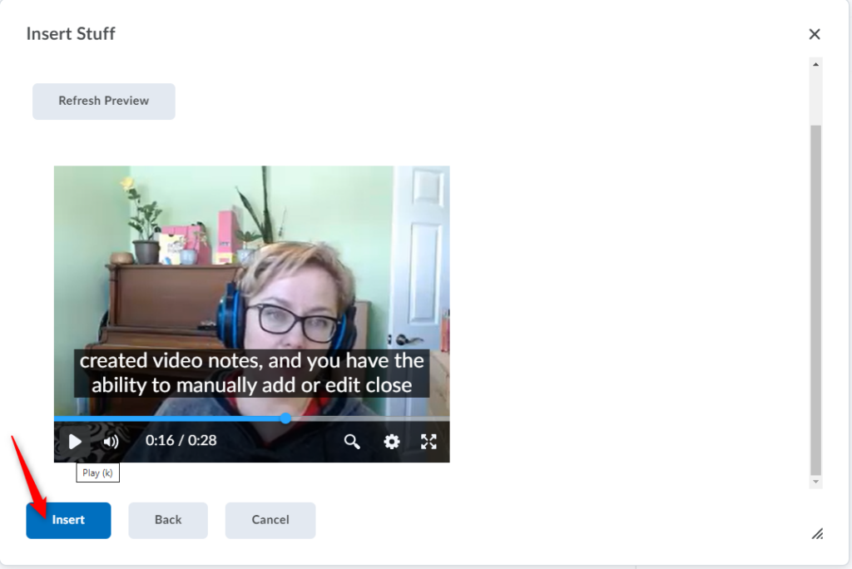Open video settings gear icon

point(391,442)
